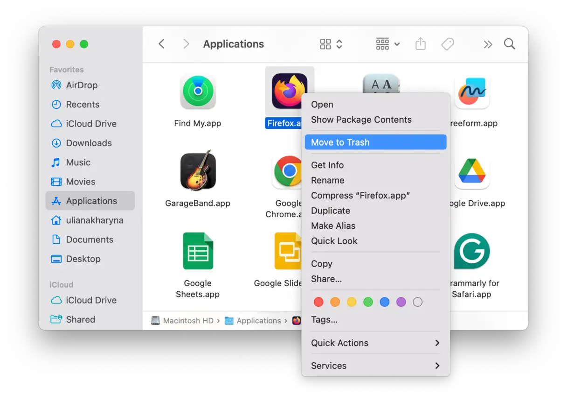
Task: Go back with the left chevron
Action: (162, 44)
